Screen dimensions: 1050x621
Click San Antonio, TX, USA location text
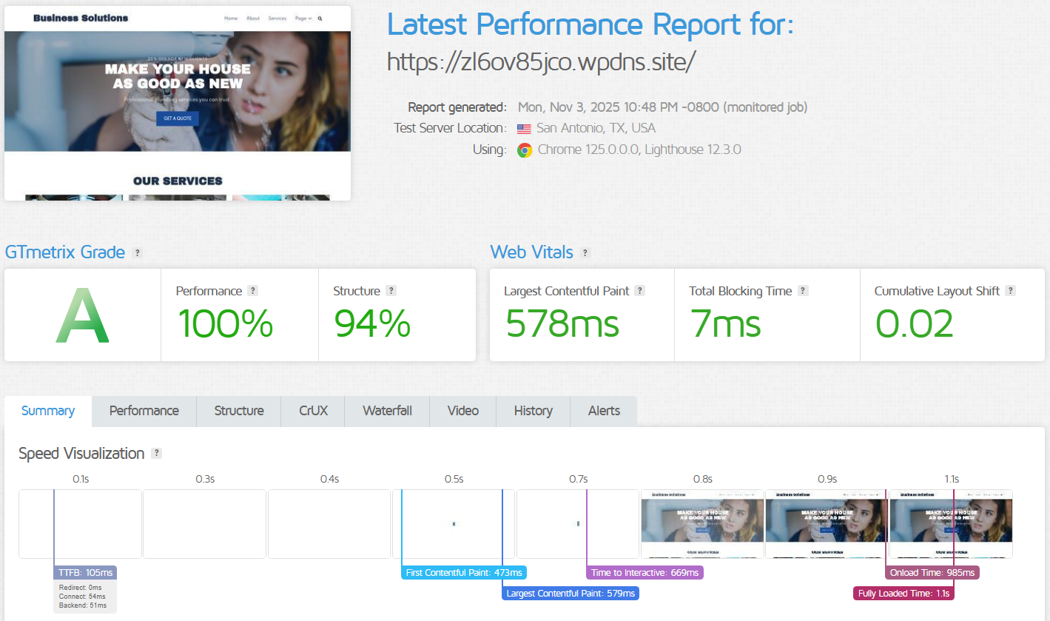[596, 128]
